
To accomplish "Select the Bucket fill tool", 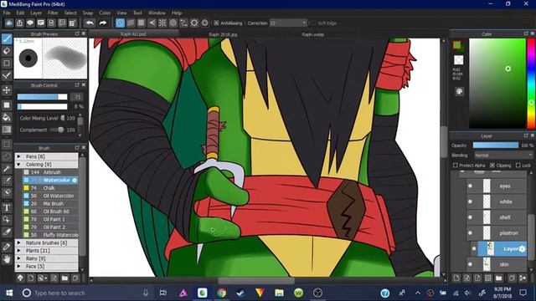I will [x=7, y=117].
